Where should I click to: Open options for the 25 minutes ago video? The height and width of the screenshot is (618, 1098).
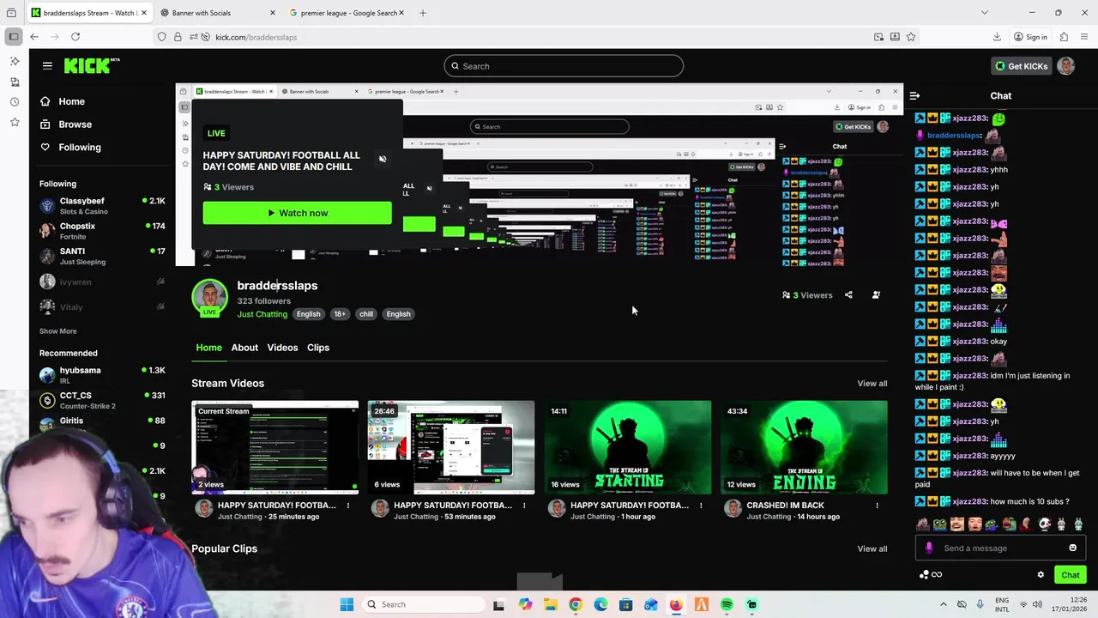pyautogui.click(x=347, y=506)
